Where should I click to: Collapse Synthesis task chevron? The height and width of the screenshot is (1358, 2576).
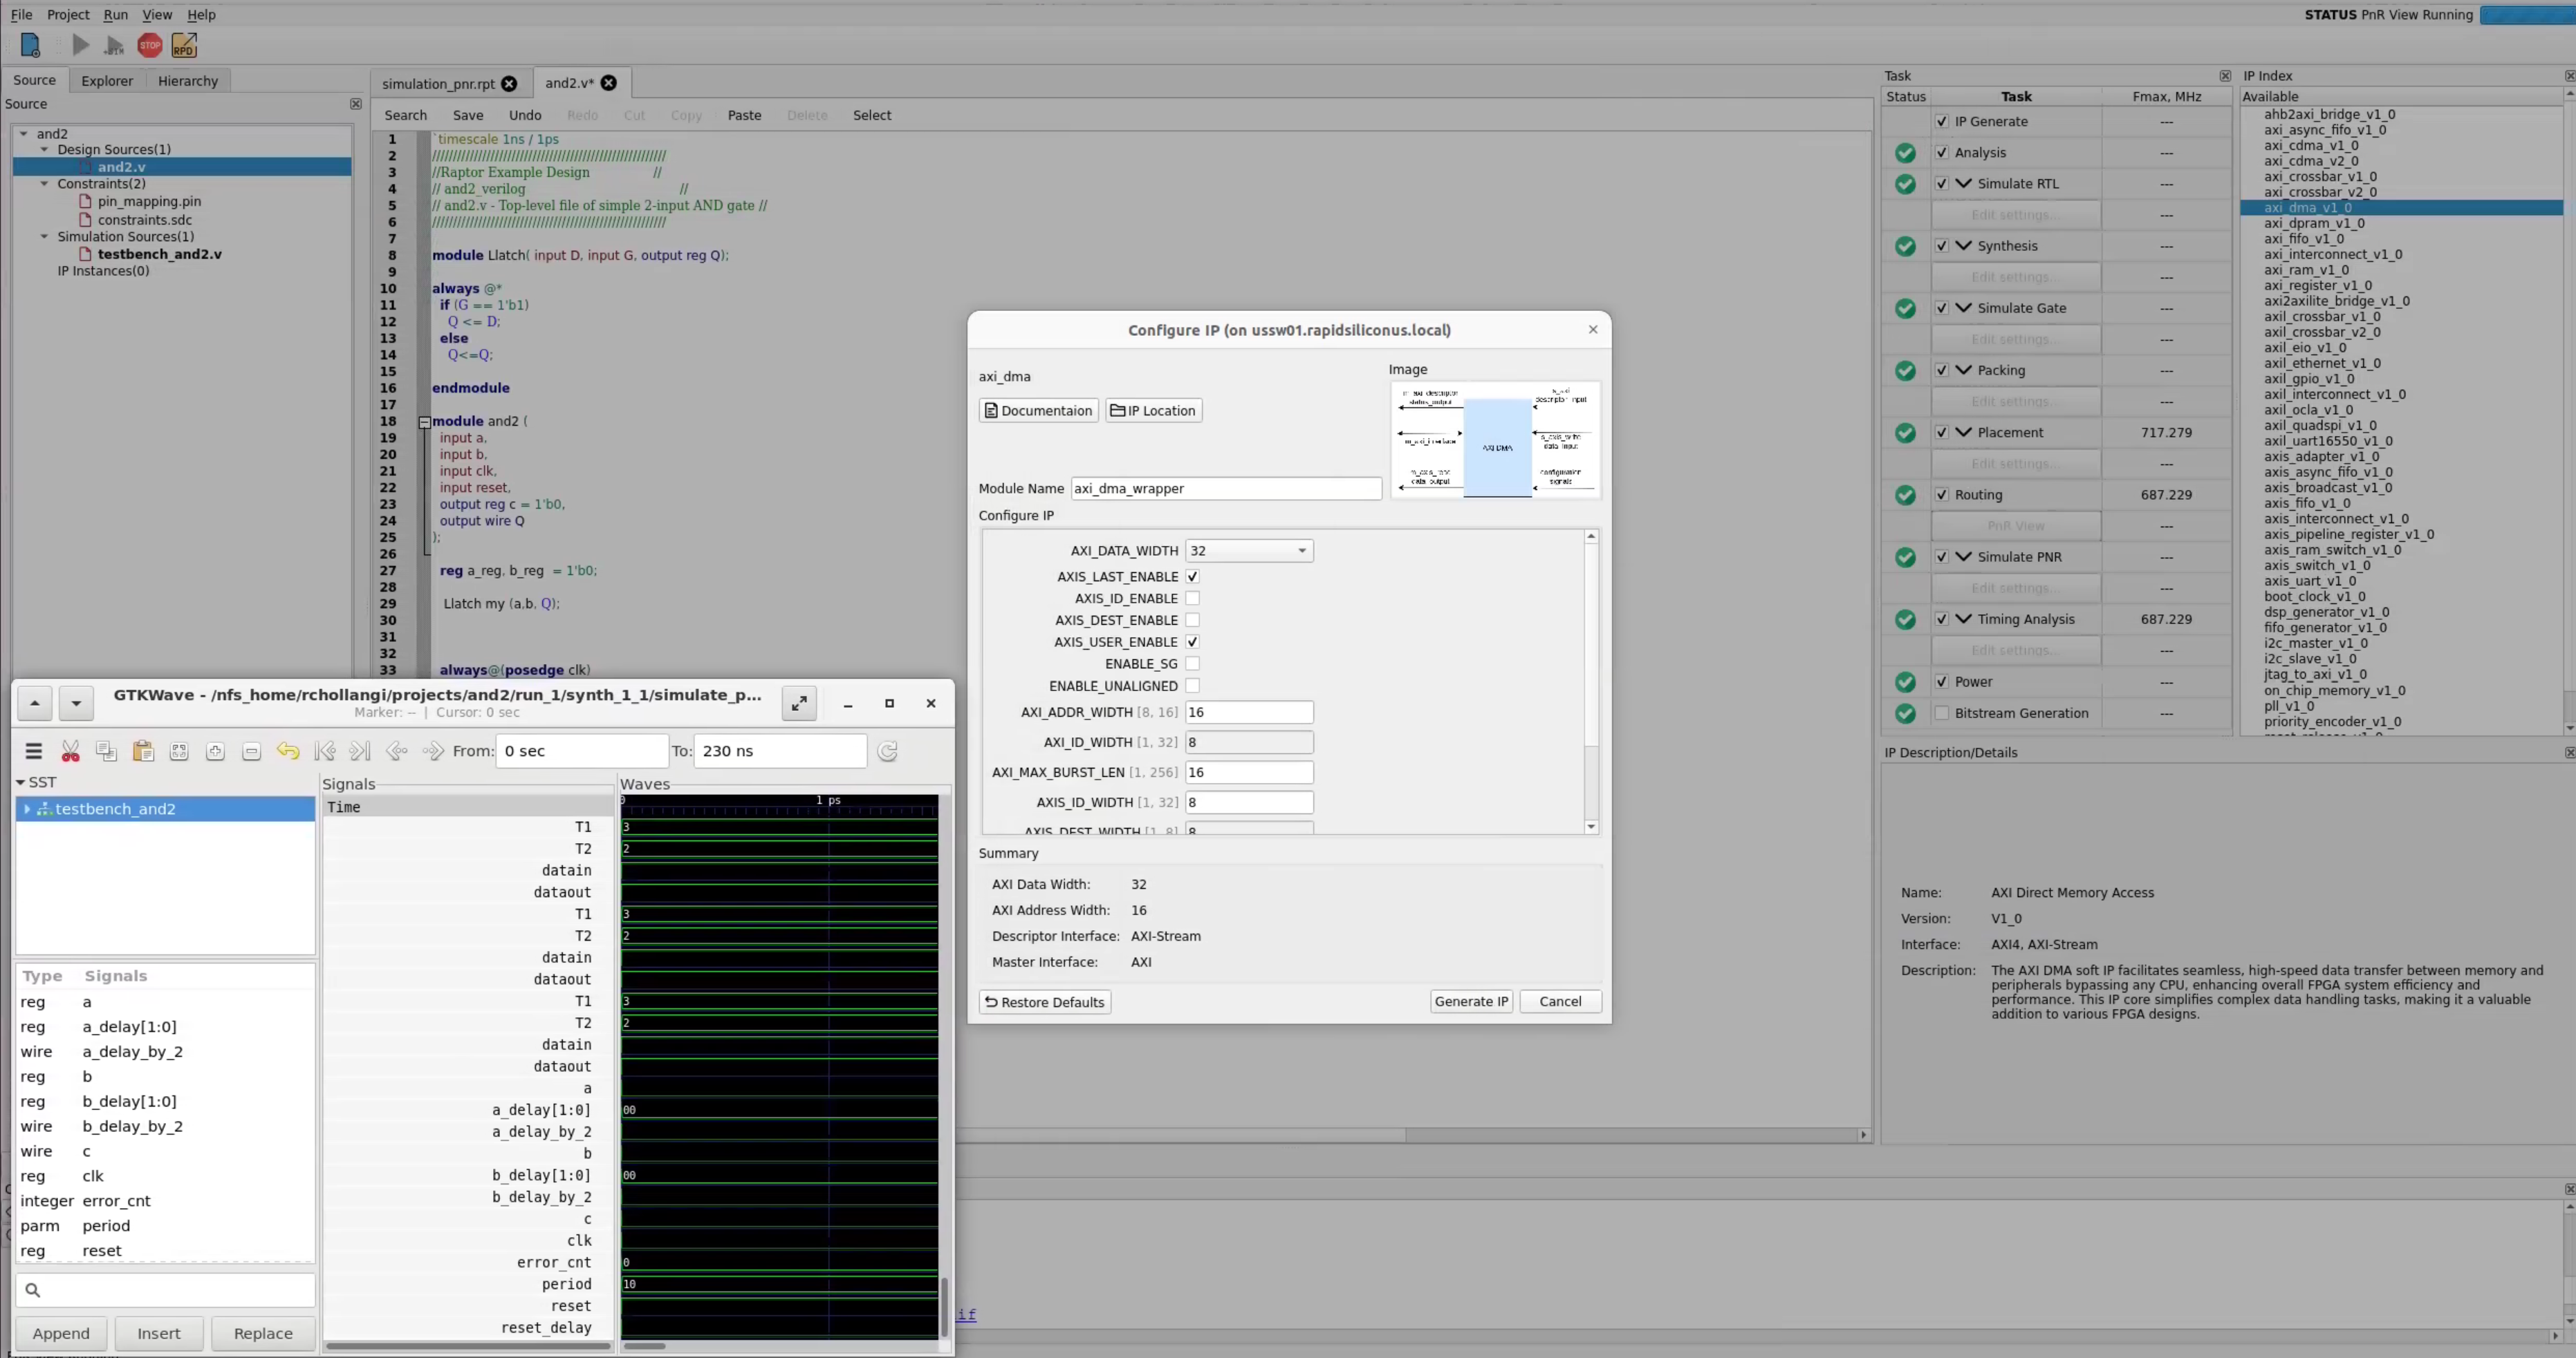click(x=1963, y=246)
